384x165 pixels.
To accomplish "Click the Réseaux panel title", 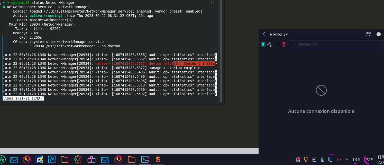I will point(279,34).
